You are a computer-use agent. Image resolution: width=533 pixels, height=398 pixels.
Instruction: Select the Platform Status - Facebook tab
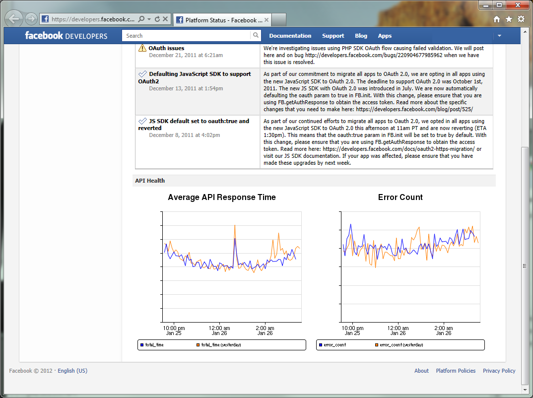[222, 20]
